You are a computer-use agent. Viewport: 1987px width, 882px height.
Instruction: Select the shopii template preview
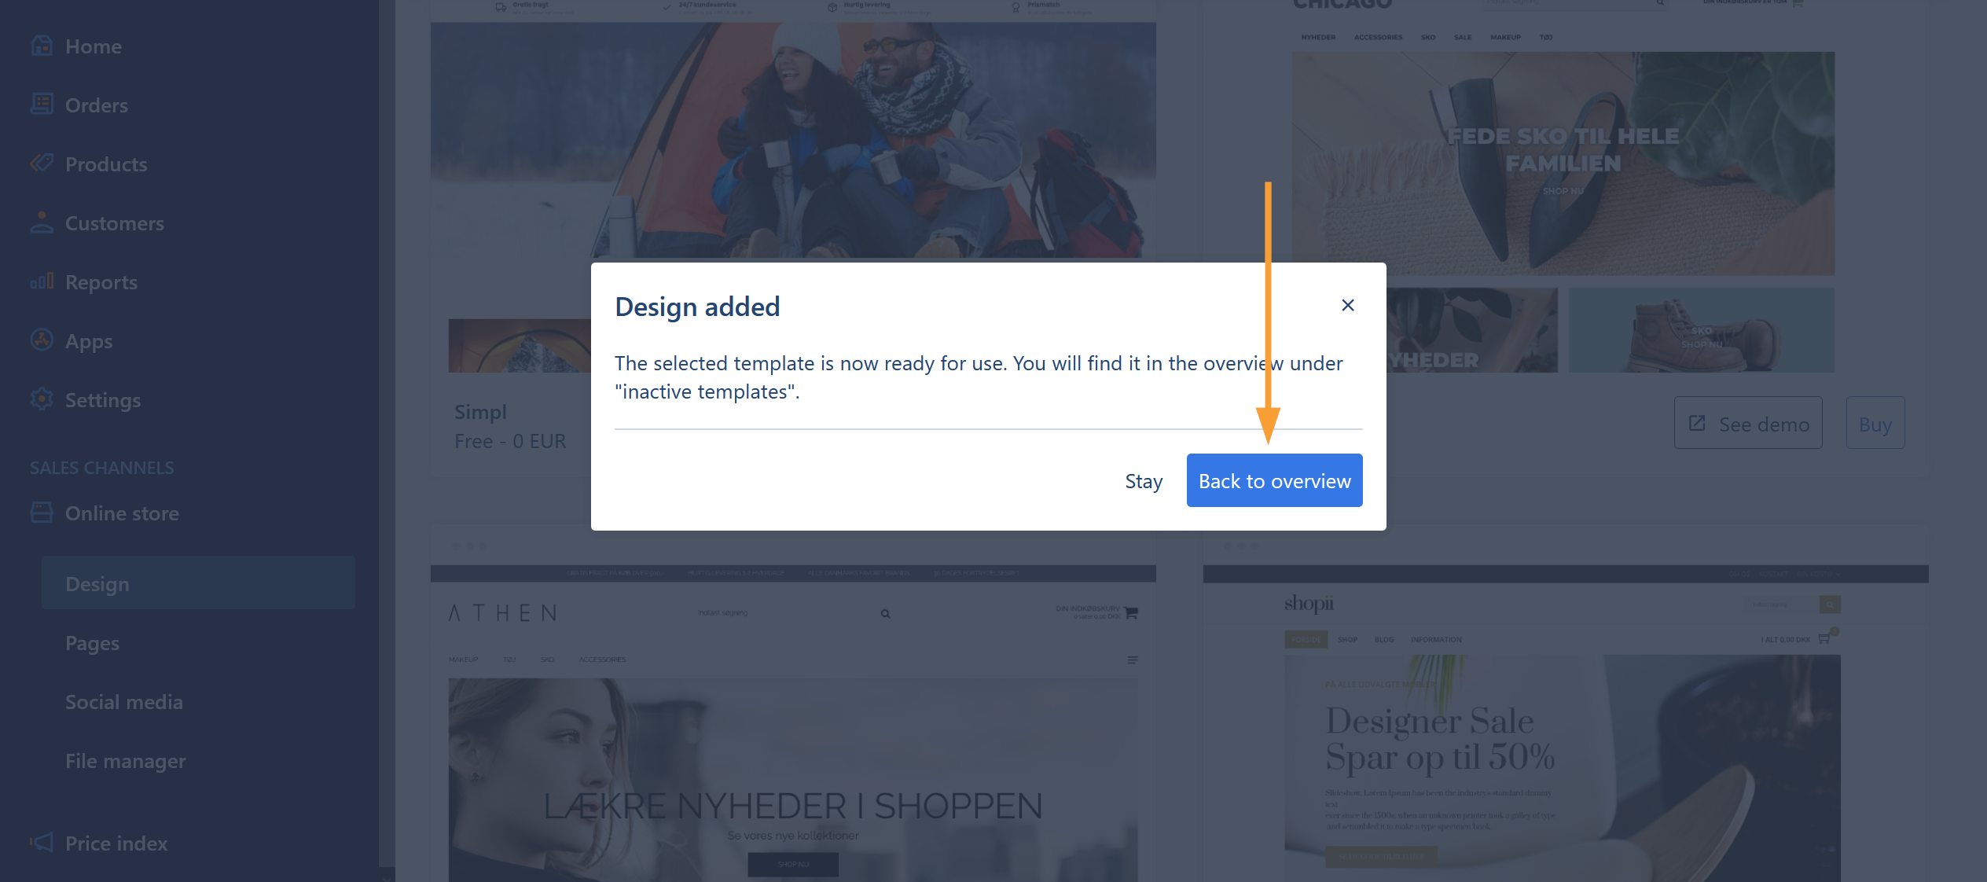tap(1565, 723)
